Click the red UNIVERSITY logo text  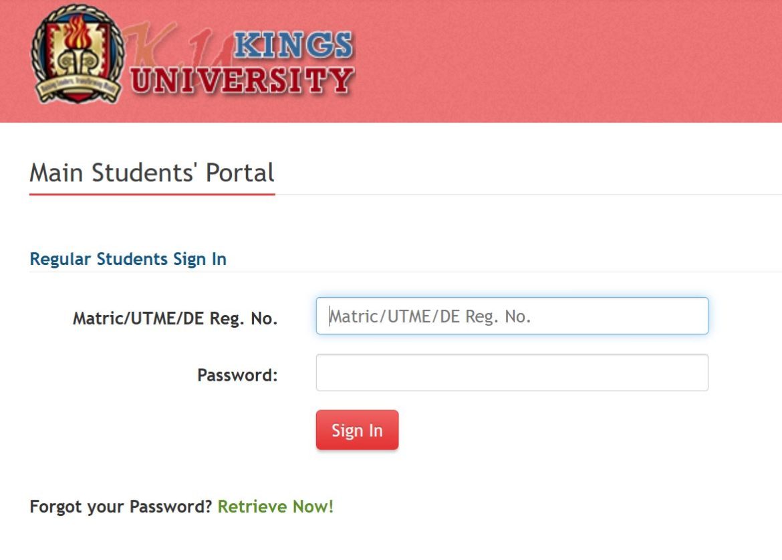(242, 79)
